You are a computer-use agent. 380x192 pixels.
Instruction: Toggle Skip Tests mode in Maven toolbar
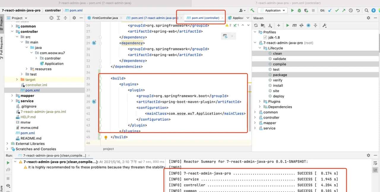pos(301,25)
